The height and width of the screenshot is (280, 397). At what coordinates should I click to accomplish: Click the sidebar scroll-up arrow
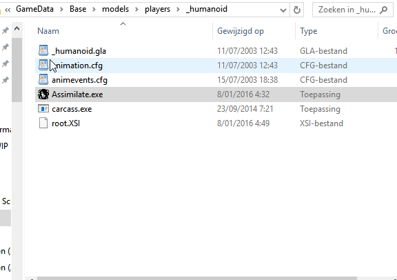[17, 29]
